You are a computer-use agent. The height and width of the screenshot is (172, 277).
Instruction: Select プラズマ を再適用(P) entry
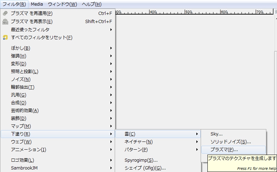58,13
